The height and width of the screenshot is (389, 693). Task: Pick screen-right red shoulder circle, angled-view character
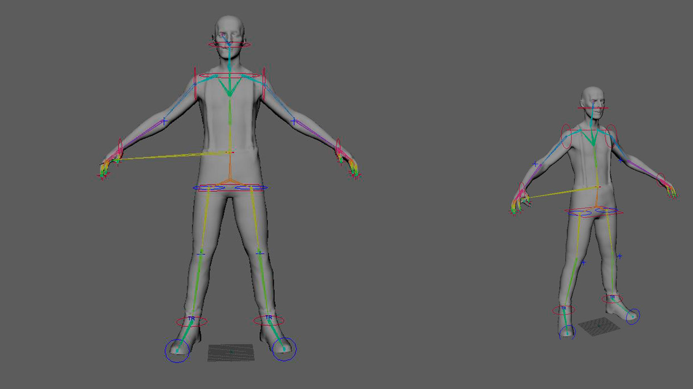click(x=611, y=136)
